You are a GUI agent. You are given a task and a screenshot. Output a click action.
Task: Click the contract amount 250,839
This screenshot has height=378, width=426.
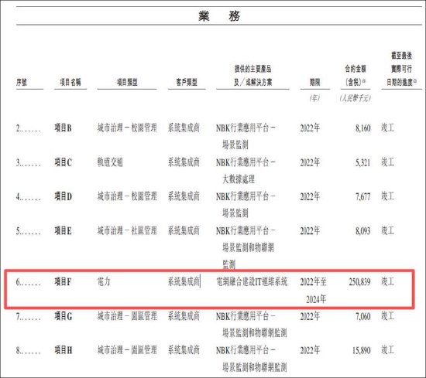tap(359, 281)
